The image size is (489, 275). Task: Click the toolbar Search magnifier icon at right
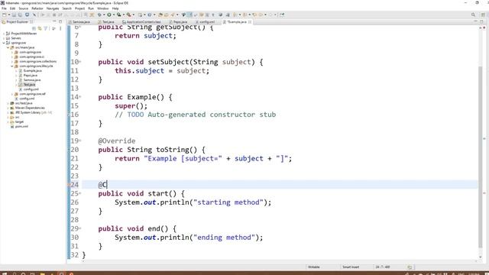(473, 15)
